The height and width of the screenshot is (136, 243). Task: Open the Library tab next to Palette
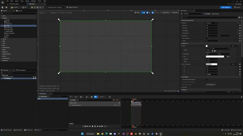point(19,11)
